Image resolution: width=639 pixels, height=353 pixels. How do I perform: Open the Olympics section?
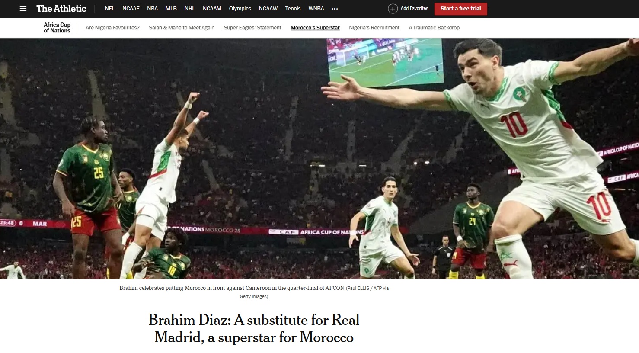pos(240,9)
